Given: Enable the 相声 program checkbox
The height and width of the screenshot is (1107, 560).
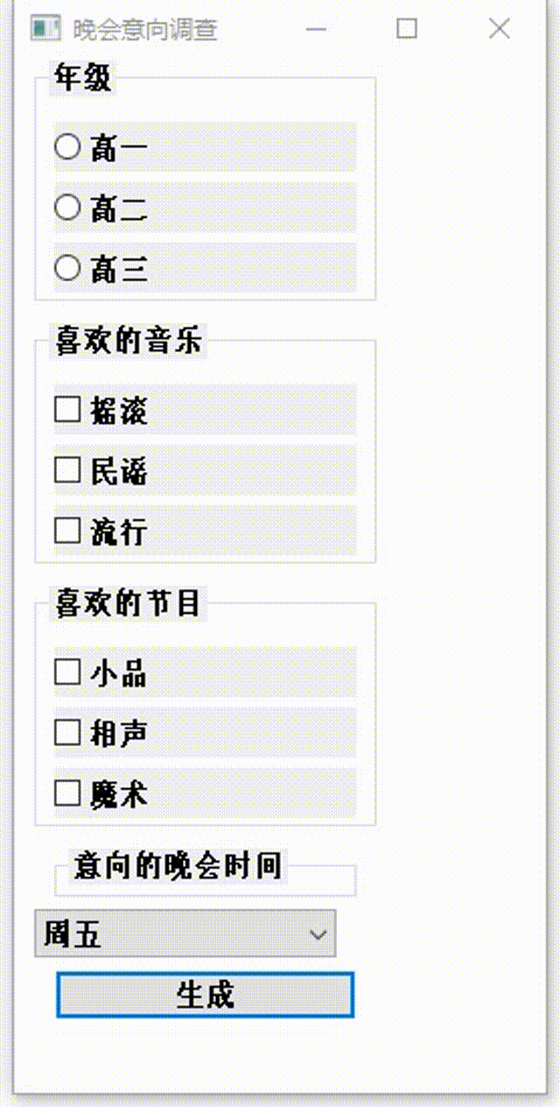Looking at the screenshot, I should pyautogui.click(x=66, y=734).
